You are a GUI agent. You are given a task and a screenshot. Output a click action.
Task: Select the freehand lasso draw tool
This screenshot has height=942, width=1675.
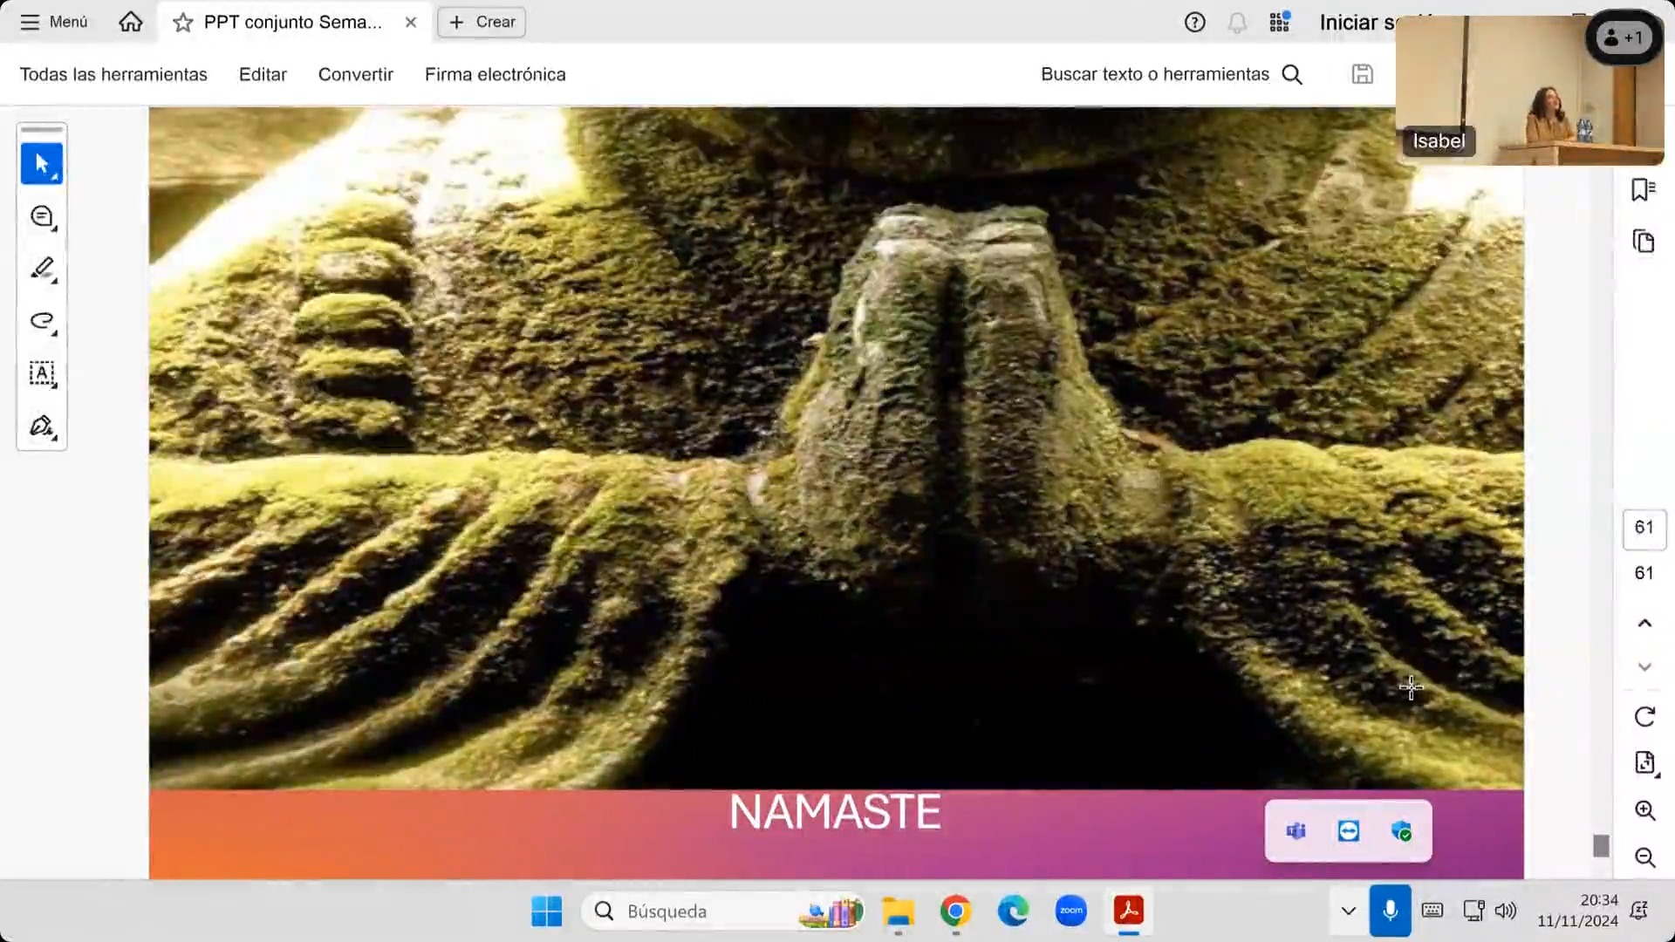coord(42,321)
